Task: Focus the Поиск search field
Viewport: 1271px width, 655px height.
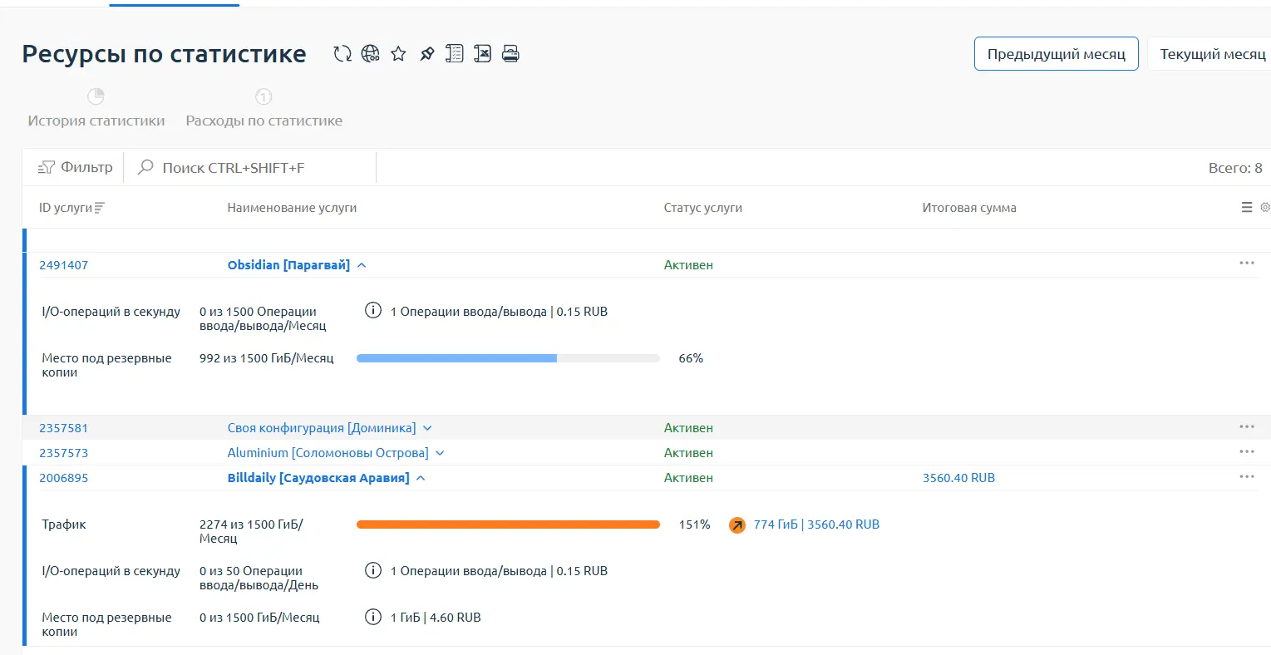Action: [249, 168]
